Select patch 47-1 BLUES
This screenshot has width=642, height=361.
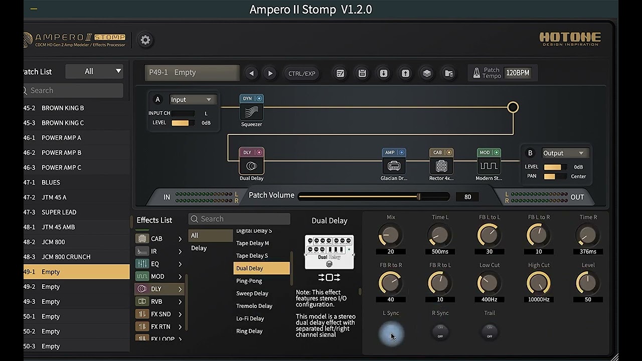[x=77, y=182]
